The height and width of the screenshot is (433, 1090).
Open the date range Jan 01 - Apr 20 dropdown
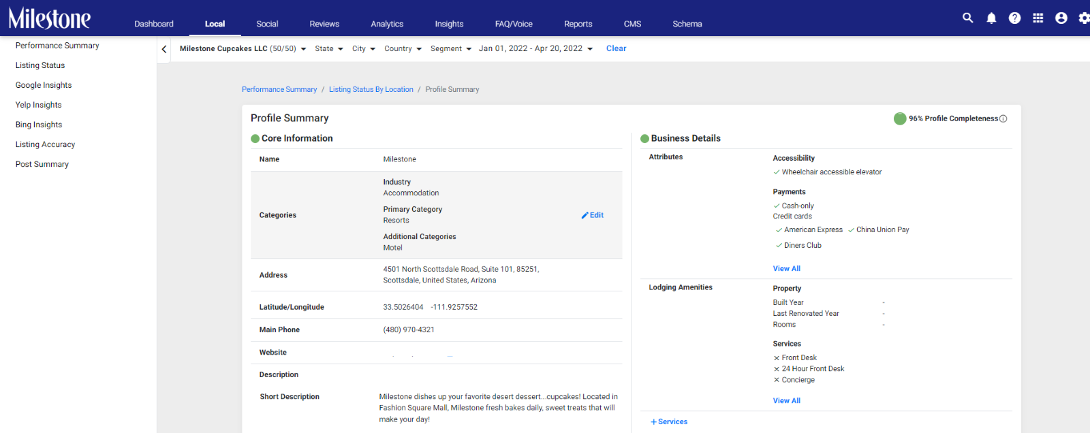[536, 49]
